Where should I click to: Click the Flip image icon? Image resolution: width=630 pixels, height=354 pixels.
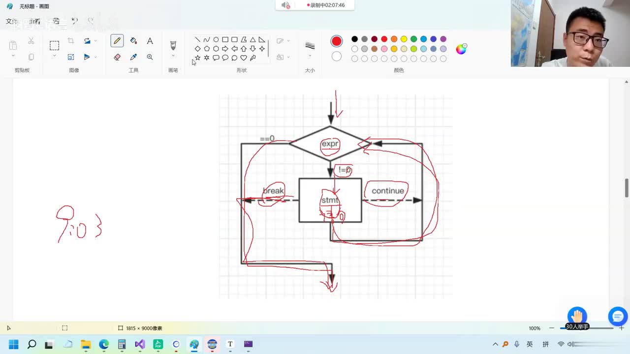tap(87, 57)
